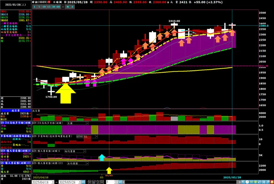This screenshot has height=184, width=274.
Task: Click the round pie-clock icon in bottom toolbar
Action: click(x=247, y=182)
